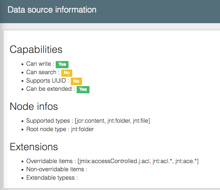Click the No badge next to Can search

67,73
